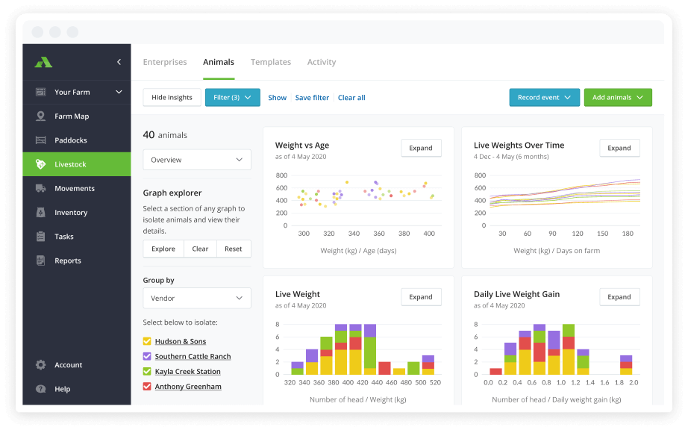Open the Group by Vendor dropdown
This screenshot has height=430, width=688.
tap(197, 298)
